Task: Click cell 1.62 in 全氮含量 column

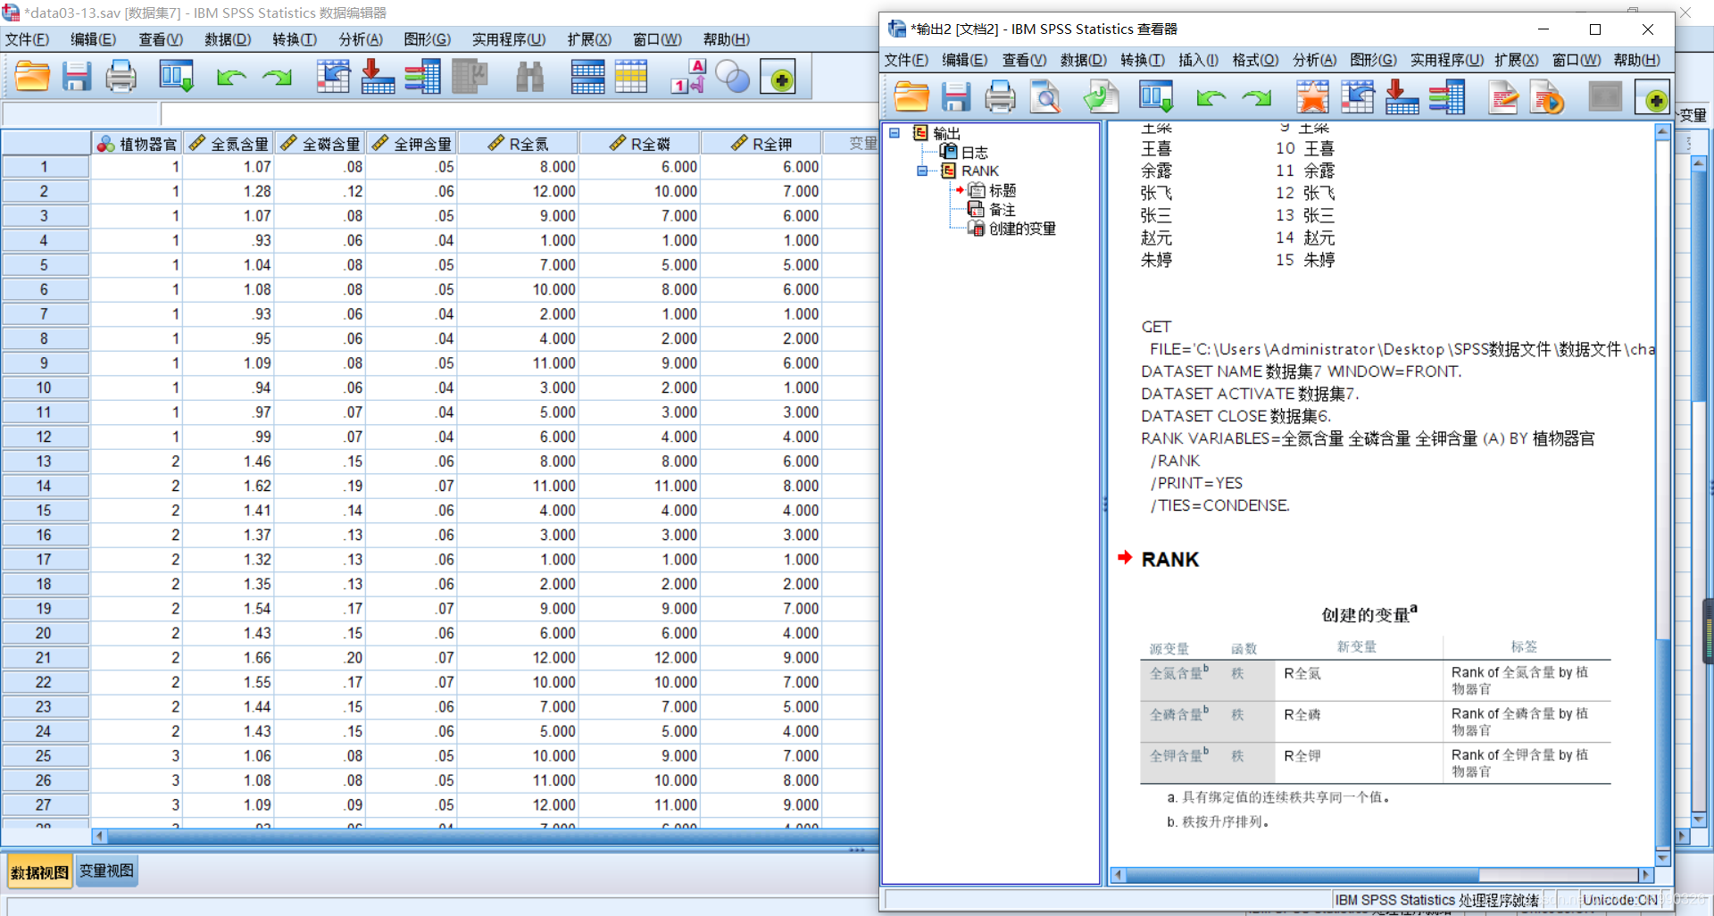Action: point(229,486)
